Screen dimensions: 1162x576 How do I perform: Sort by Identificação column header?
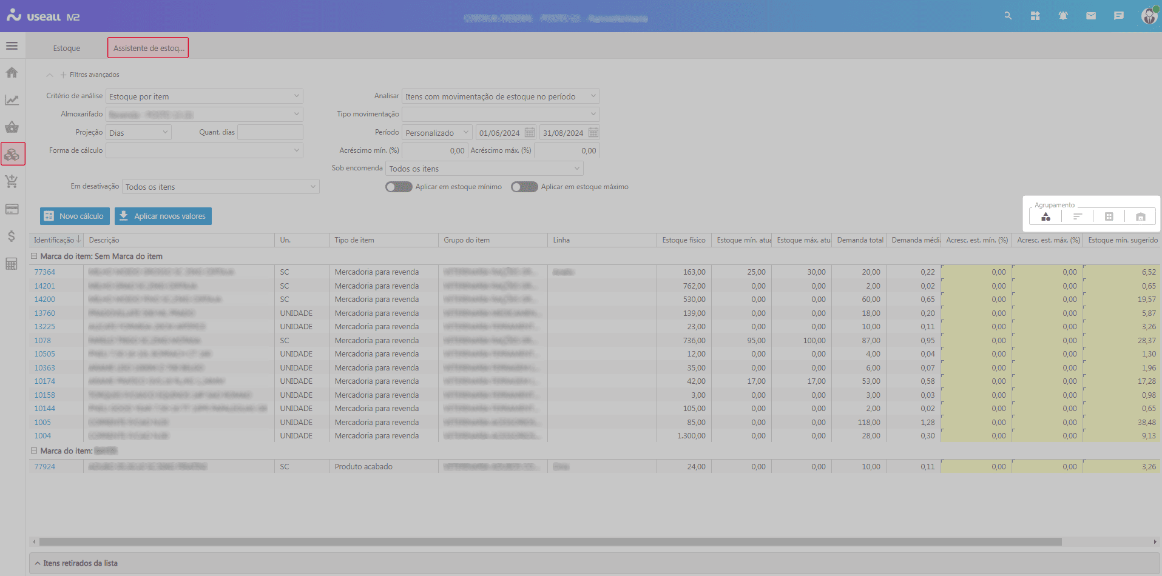[x=56, y=240]
